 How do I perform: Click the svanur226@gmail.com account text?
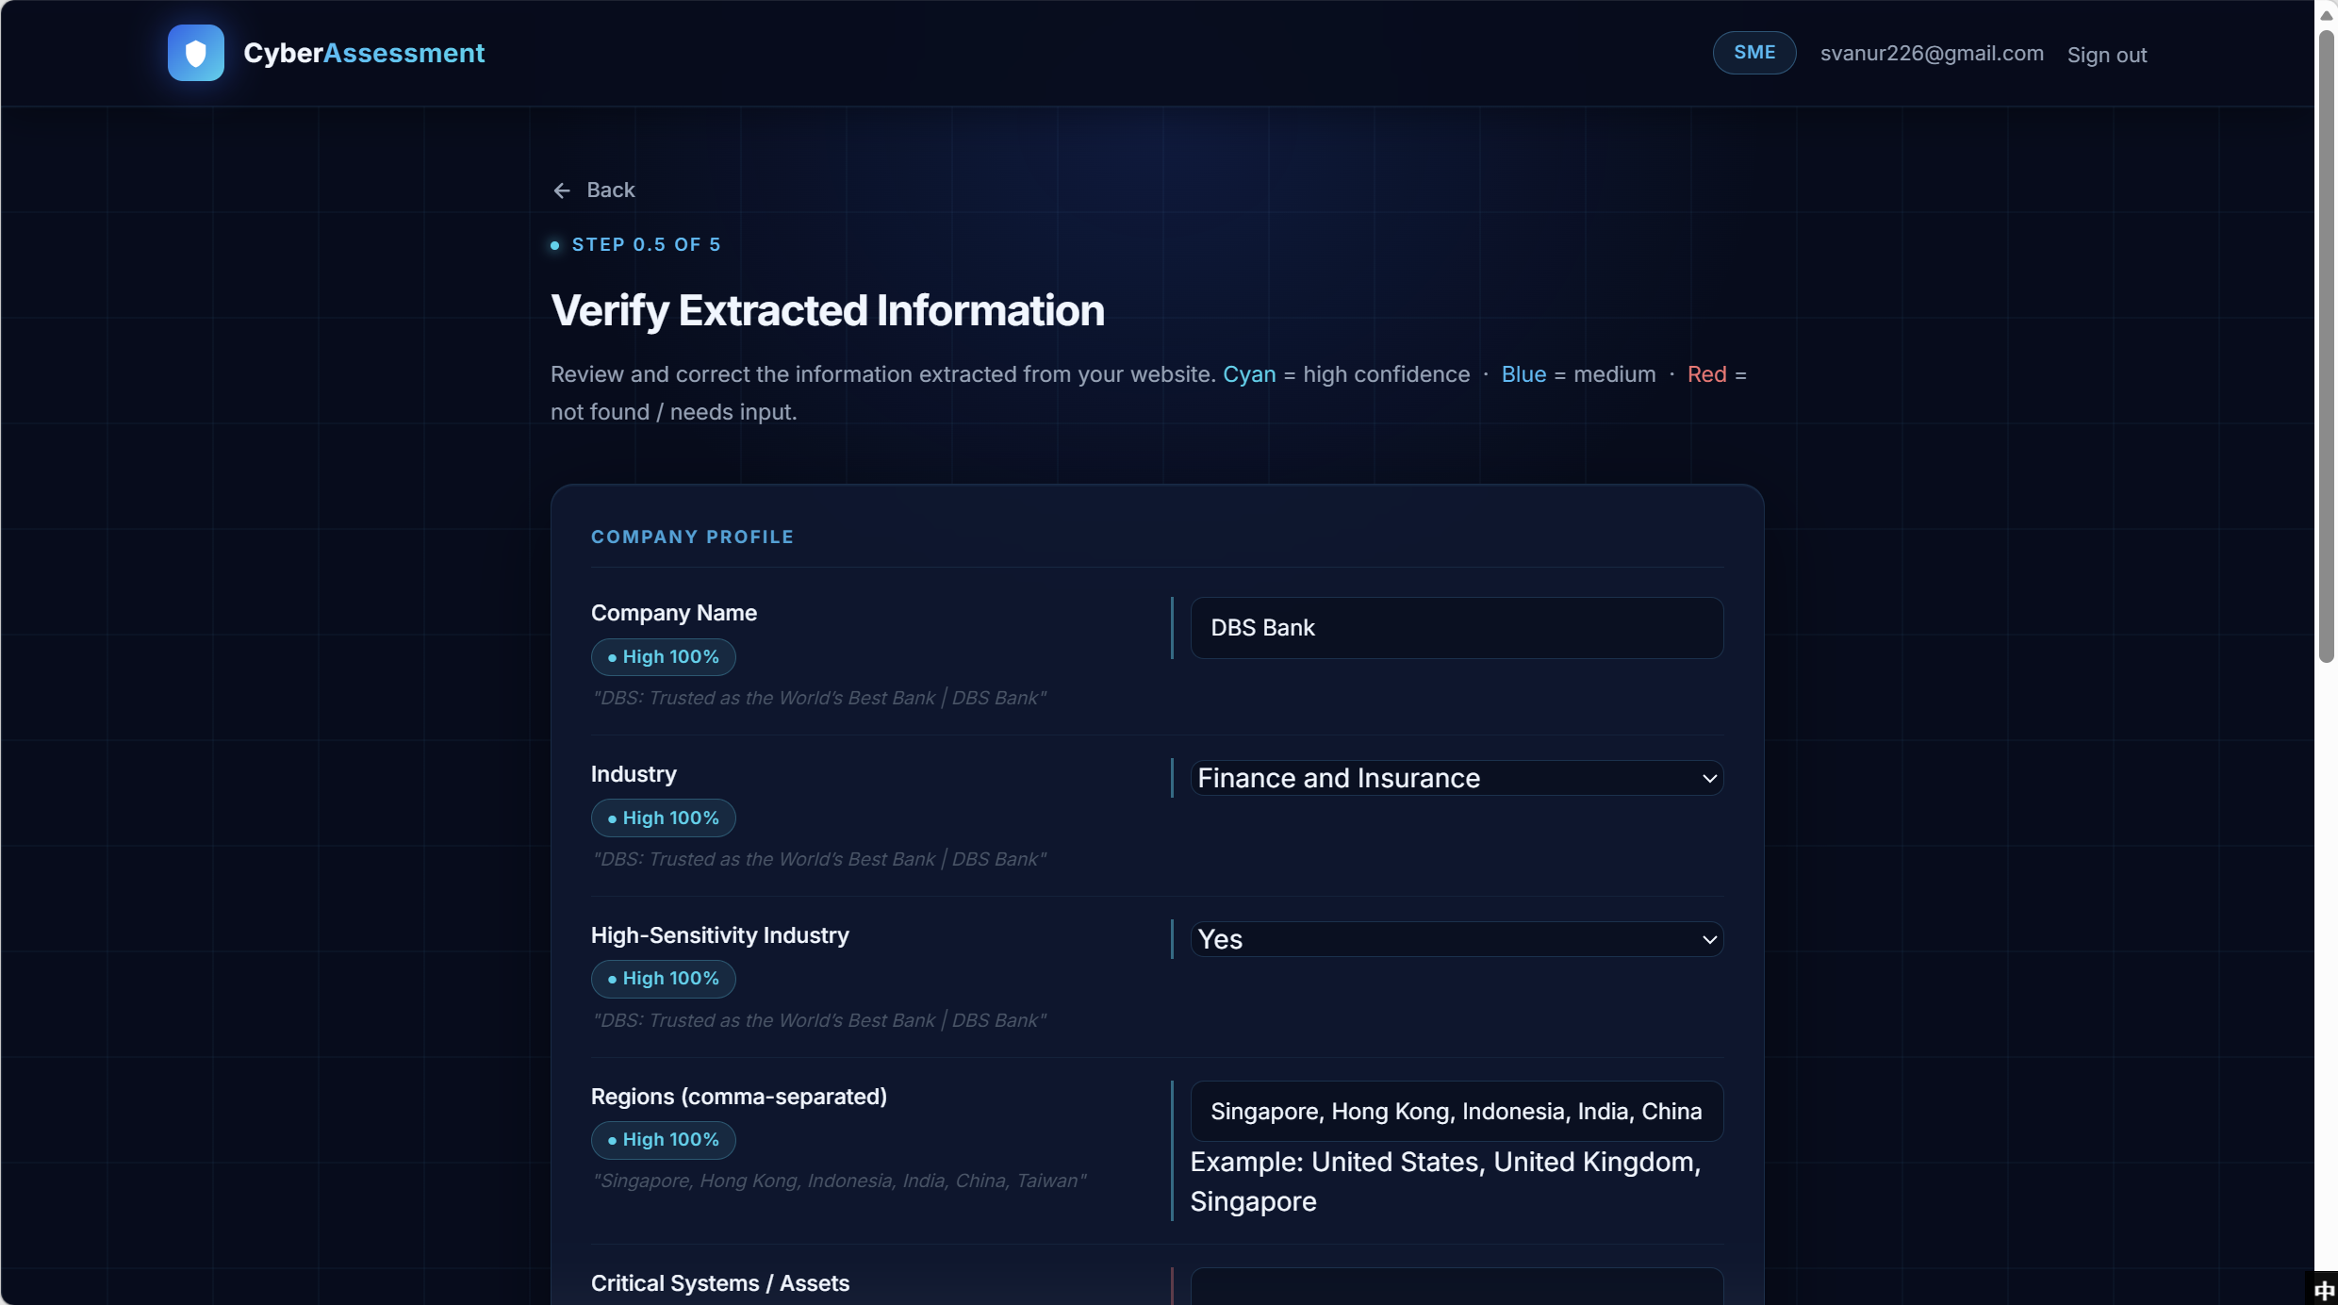coord(1932,54)
